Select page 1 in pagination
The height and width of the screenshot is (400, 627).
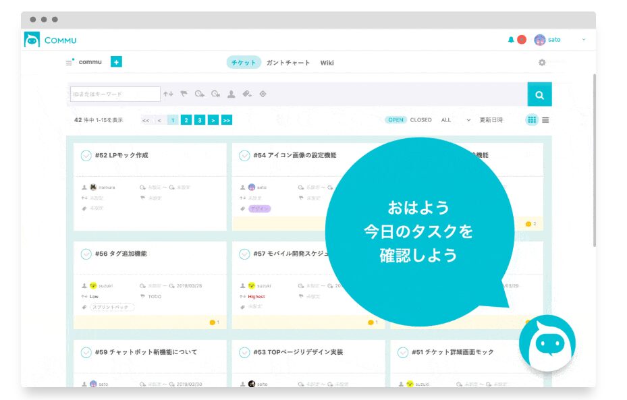(x=173, y=120)
